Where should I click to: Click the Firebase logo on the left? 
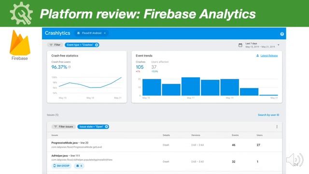20,45
